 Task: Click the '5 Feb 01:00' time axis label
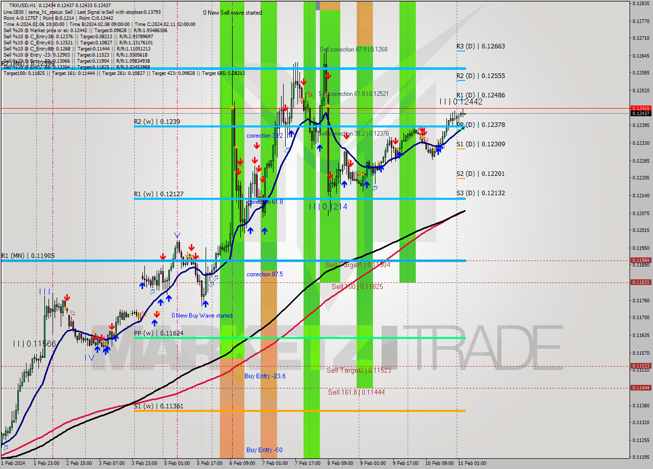click(177, 463)
